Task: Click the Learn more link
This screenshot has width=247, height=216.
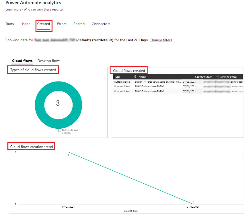Action: (13, 10)
